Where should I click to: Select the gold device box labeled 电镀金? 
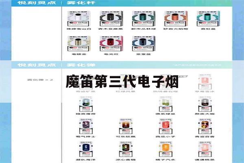coord(79,44)
